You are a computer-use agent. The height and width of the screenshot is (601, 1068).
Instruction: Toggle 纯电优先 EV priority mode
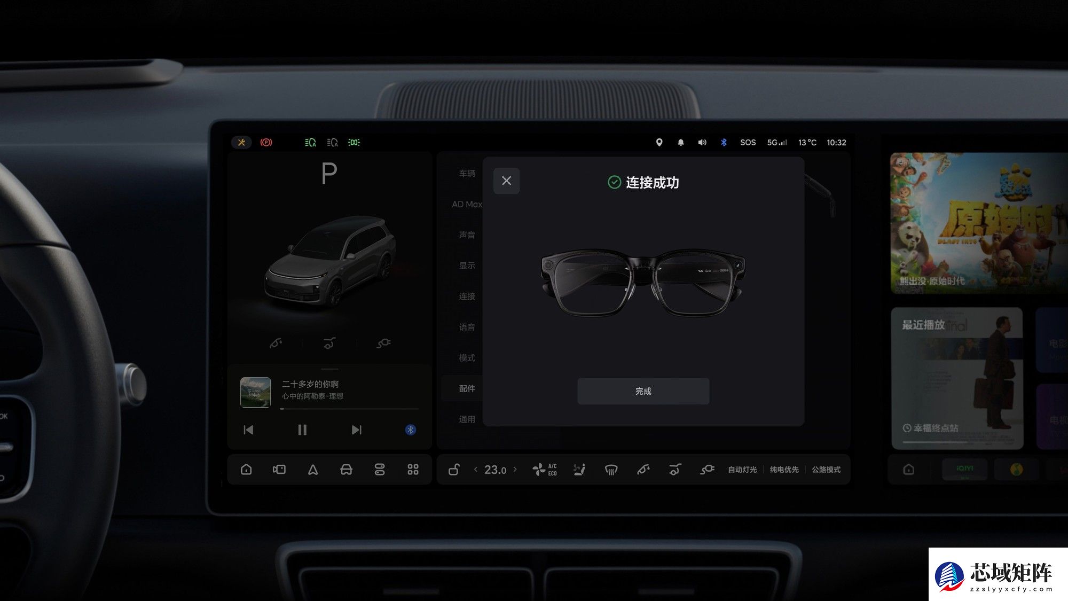point(784,470)
